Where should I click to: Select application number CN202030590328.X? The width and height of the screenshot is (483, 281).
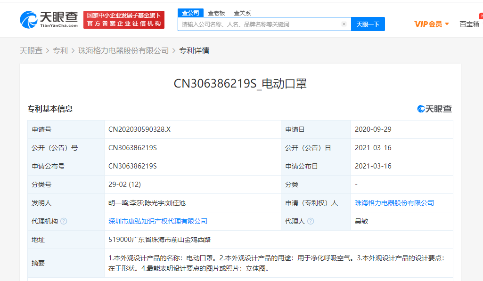[139, 129]
